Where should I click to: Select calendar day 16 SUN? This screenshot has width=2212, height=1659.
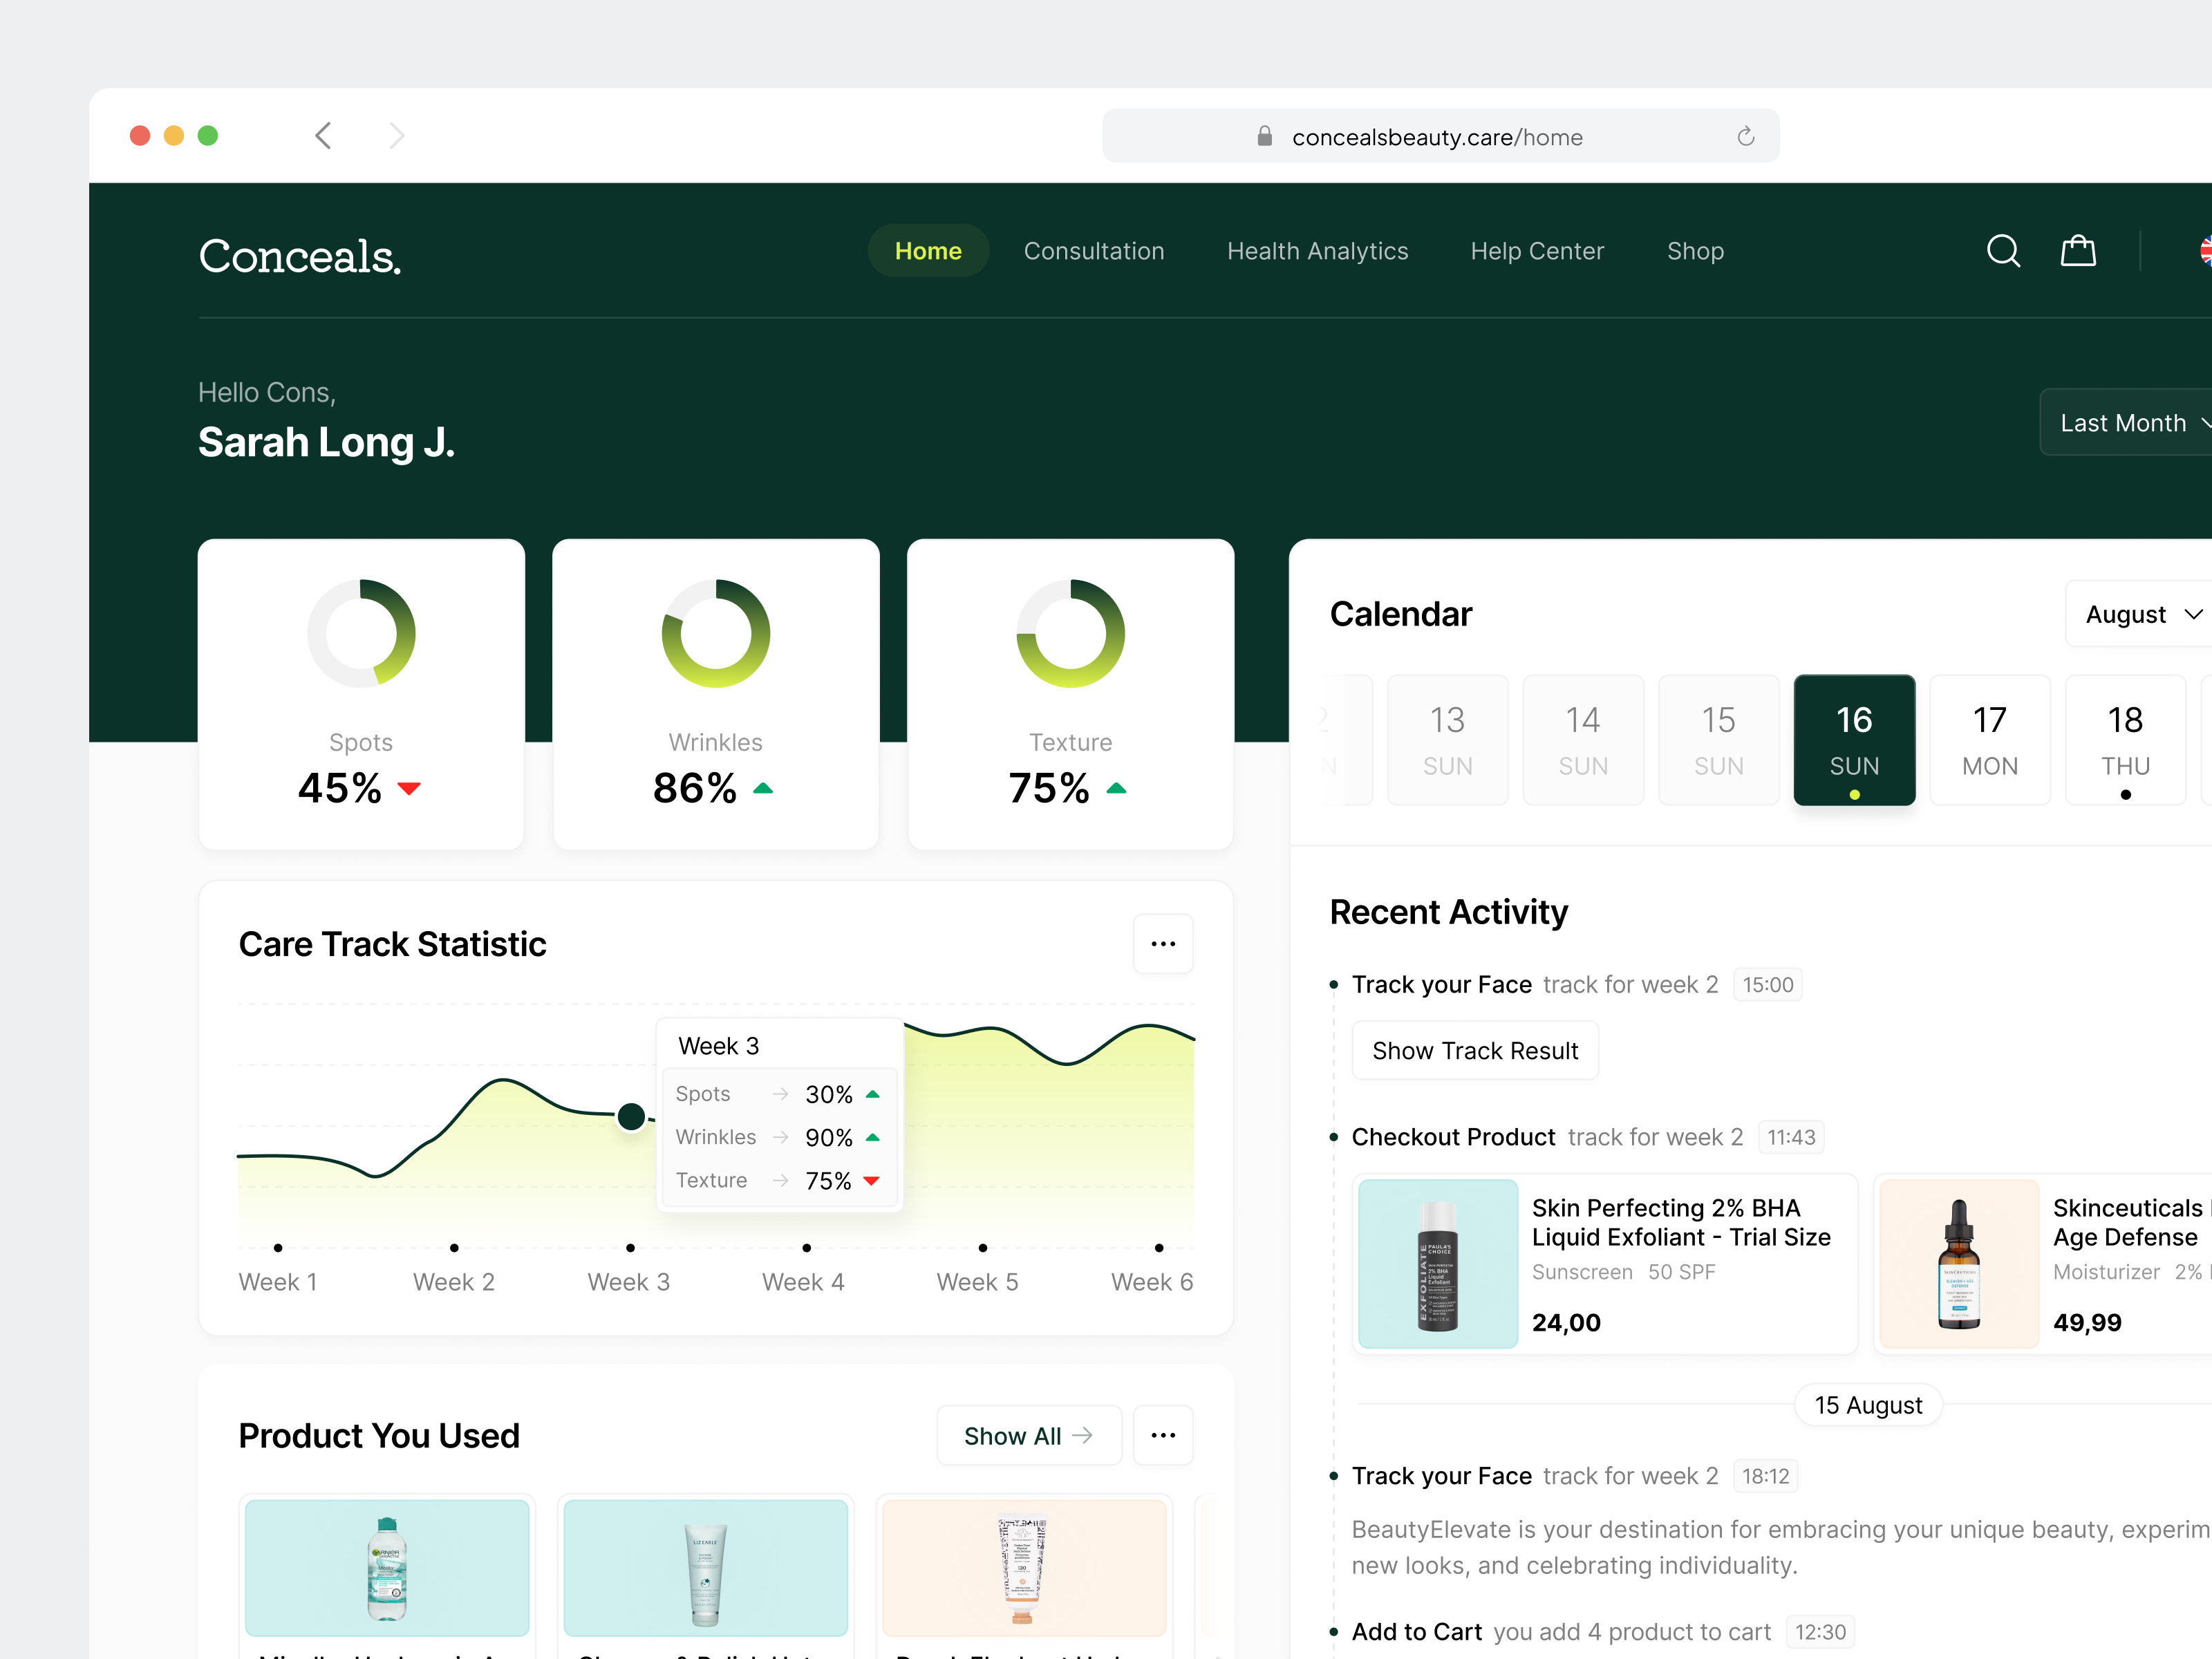(1854, 740)
